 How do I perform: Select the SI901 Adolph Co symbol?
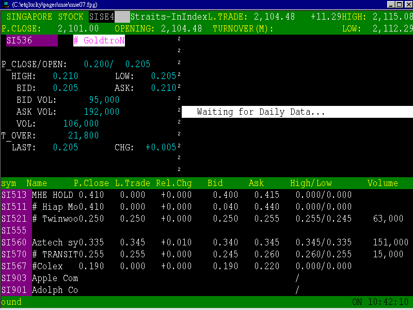(14, 290)
